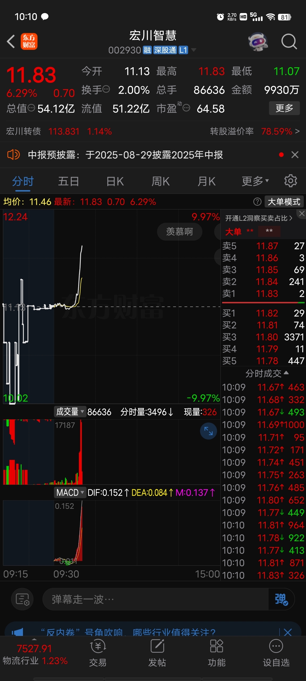Select 买4 11.79 order row
The width and height of the screenshot is (306, 681).
263,349
